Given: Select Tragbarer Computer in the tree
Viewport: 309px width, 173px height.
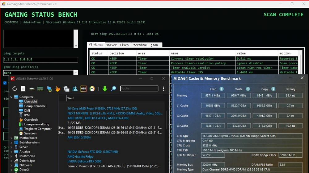Looking at the screenshot, I should [38, 129].
